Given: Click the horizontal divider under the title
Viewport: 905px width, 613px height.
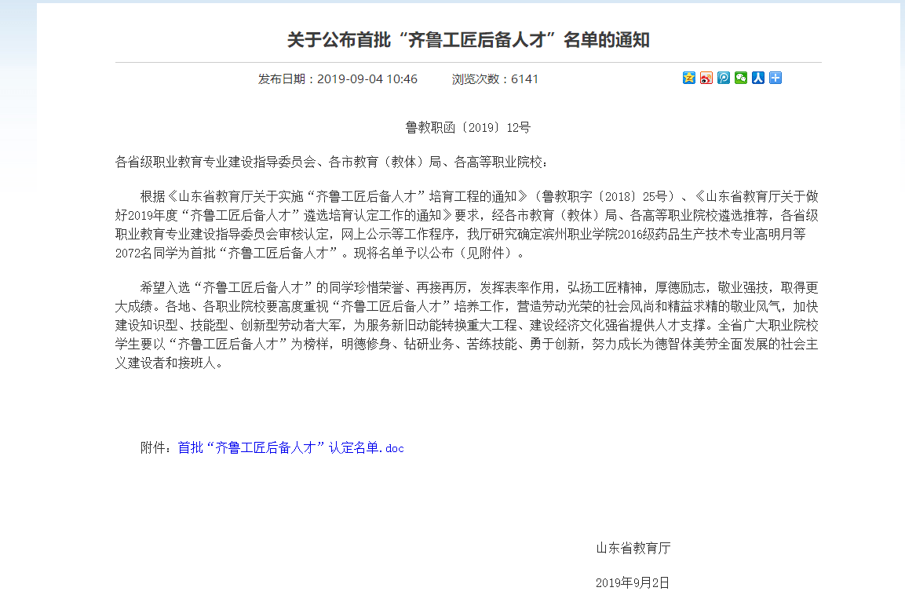Looking at the screenshot, I should [x=468, y=62].
